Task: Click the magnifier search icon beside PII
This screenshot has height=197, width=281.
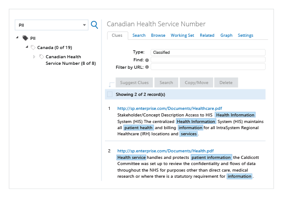Action: point(94,25)
